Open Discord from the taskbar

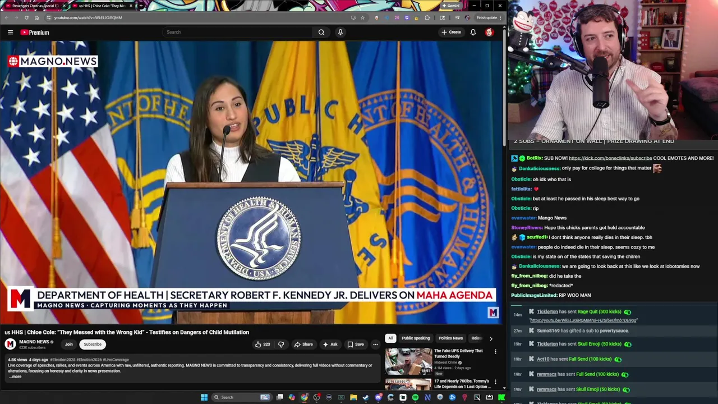[378, 397]
